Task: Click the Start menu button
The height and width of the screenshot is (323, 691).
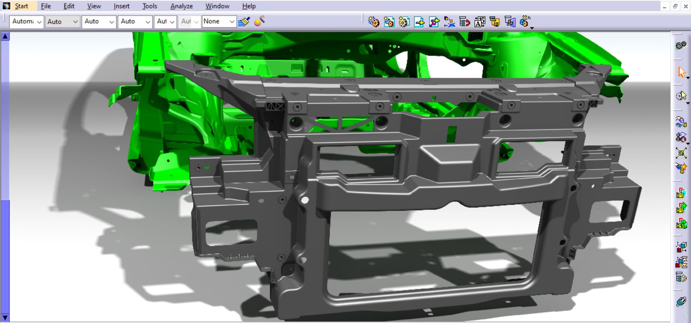Action: [x=21, y=6]
